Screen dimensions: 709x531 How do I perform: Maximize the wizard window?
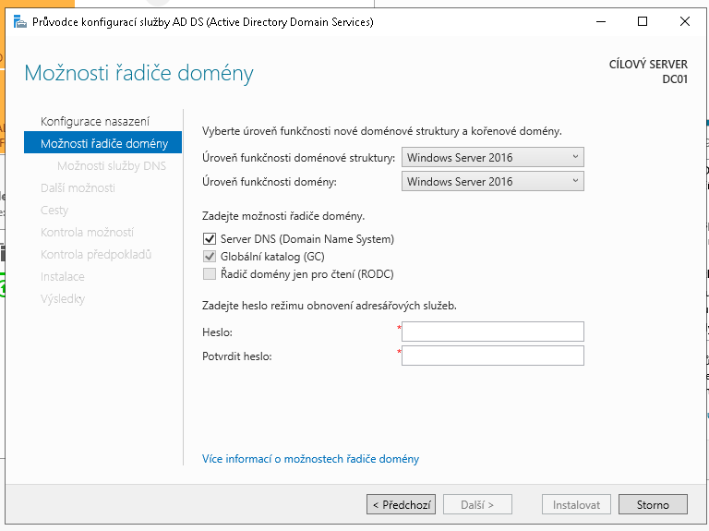[x=643, y=21]
